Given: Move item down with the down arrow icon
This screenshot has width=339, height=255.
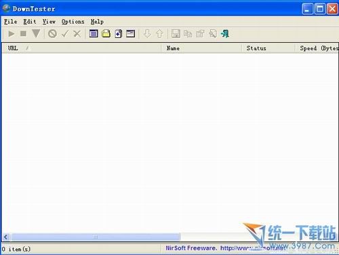Looking at the screenshot, I should (x=147, y=34).
